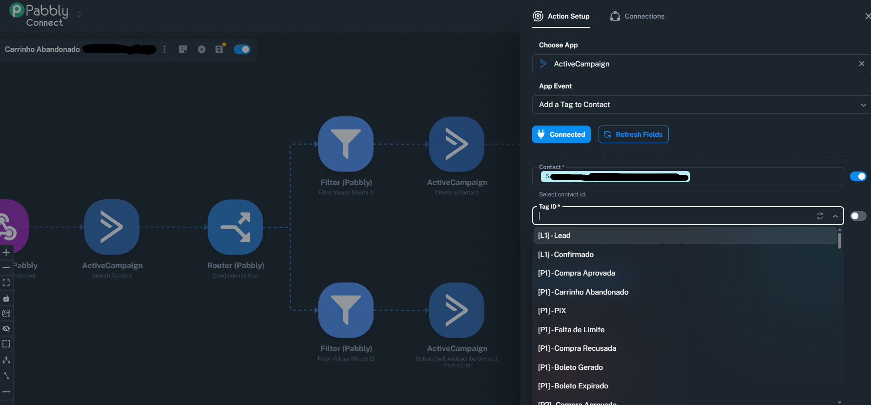Close the action setup side panel
Screen dimensions: 871x405
[868, 16]
